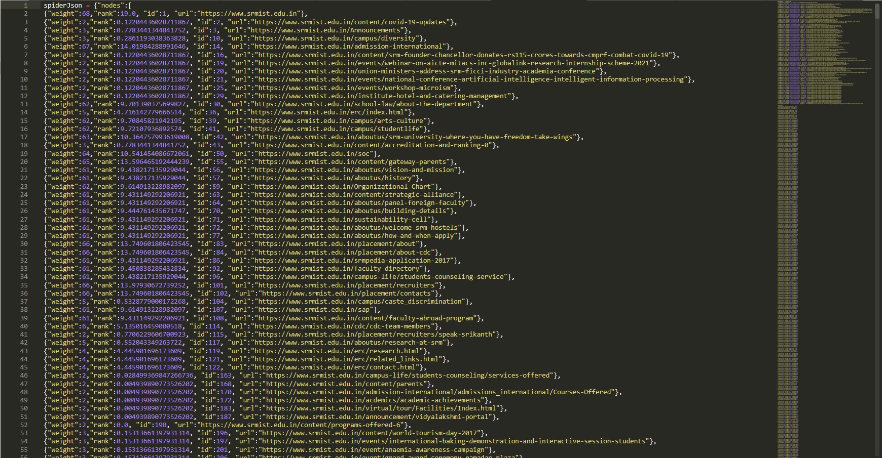Click the 'accreditation-and-ranking-0' URL
This screenshot has width=882, height=458.
point(372,145)
